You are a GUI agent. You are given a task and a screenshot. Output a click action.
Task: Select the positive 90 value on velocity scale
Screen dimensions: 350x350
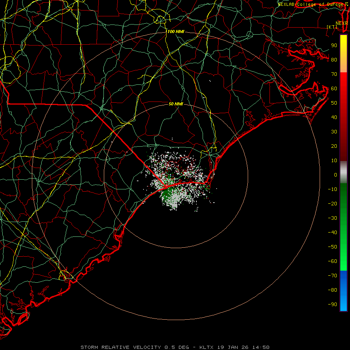pyautogui.click(x=334, y=45)
